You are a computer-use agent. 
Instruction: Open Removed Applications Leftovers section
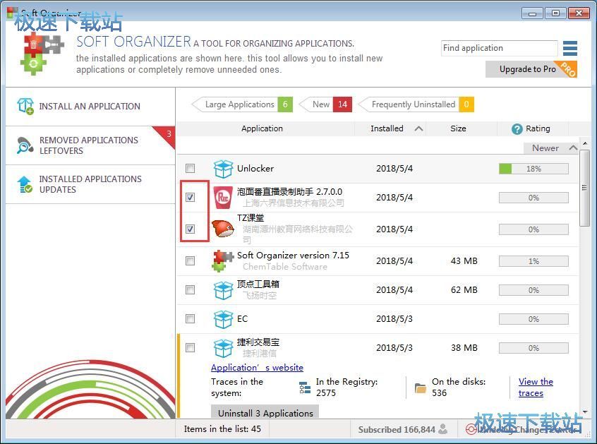(x=90, y=145)
